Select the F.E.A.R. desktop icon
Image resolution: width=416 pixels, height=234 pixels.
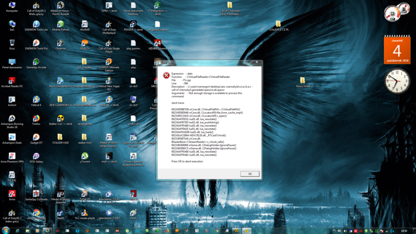pos(12,177)
